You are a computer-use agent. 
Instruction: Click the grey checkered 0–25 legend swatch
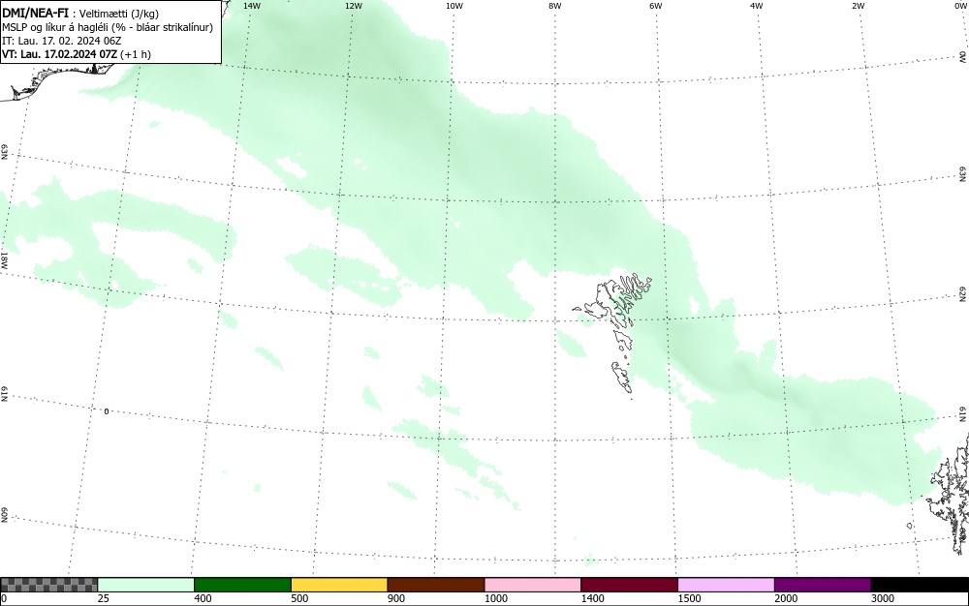click(48, 585)
